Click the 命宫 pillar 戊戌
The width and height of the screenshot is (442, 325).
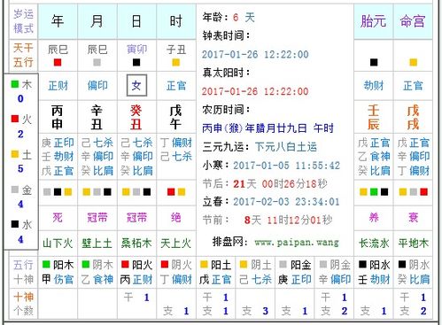point(413,117)
